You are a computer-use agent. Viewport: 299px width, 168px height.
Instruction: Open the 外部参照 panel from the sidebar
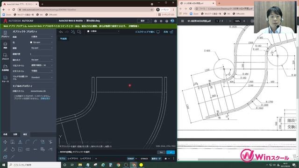(5, 68)
